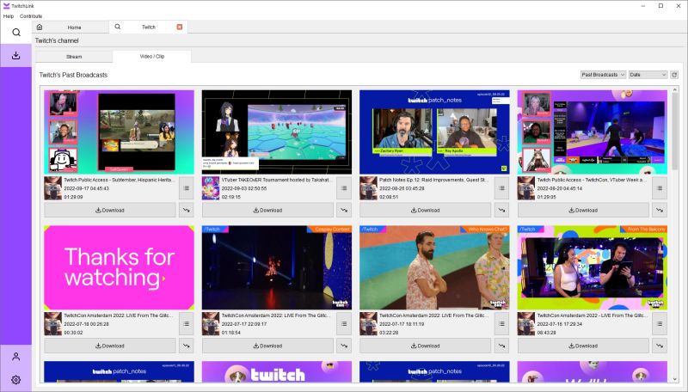The height and width of the screenshot is (392, 688).
Task: Click the vertical scrollbar of the video list
Action: tap(674, 132)
